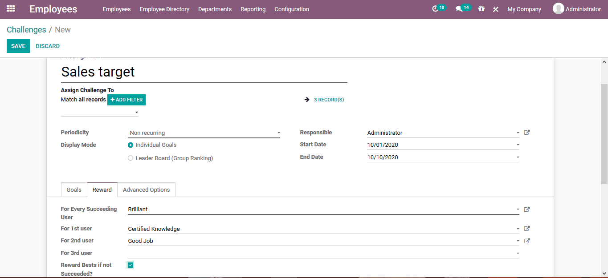Switch to the Advanced Options tab
This screenshot has height=278, width=608.
(146, 189)
